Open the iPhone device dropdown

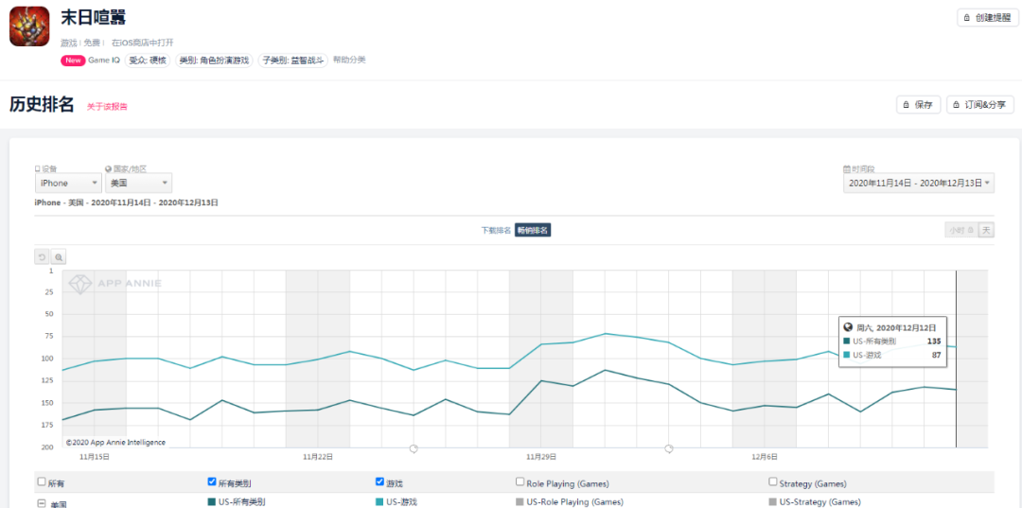coord(68,184)
